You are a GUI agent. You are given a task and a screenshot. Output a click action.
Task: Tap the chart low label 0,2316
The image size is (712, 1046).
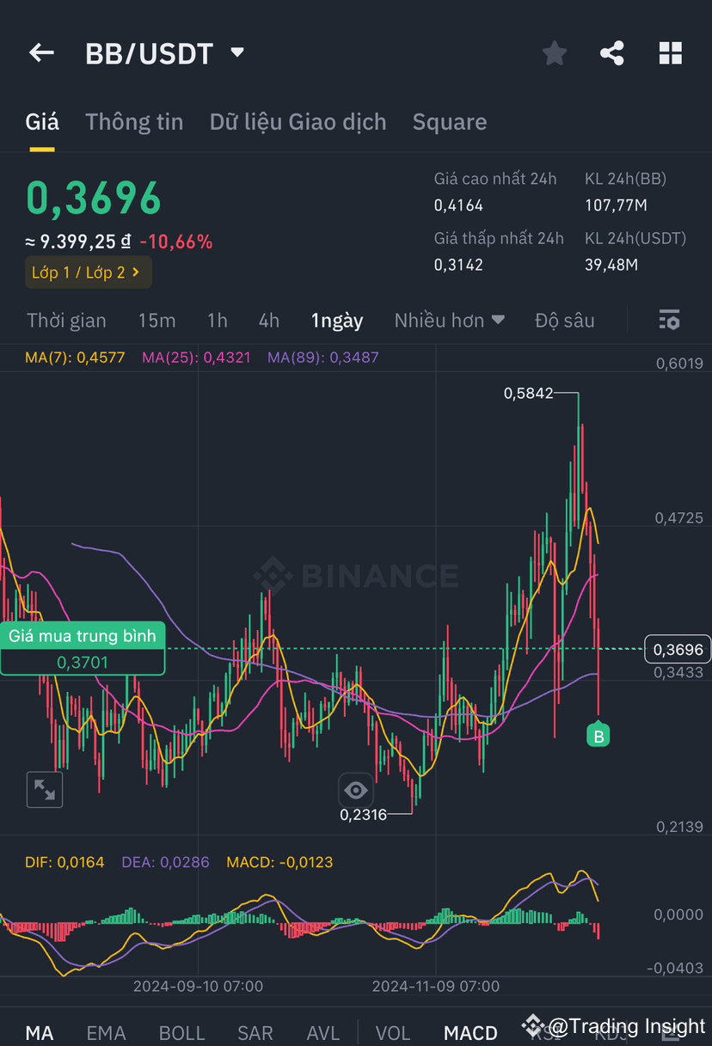point(363,814)
